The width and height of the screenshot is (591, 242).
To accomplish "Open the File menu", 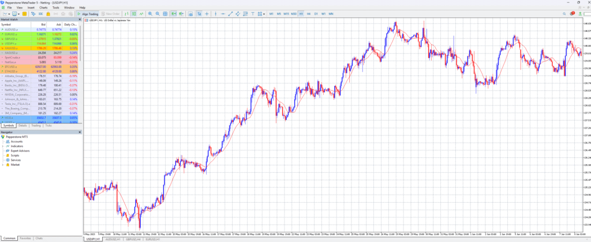I will (x=9, y=7).
